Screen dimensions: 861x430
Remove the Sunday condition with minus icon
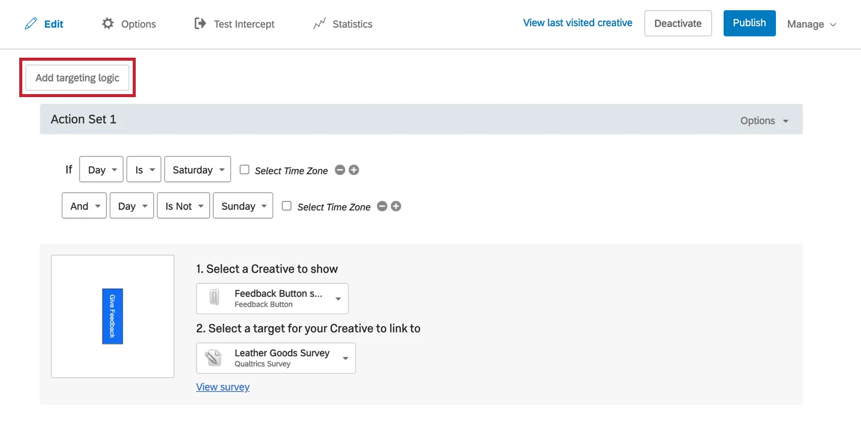coord(382,206)
